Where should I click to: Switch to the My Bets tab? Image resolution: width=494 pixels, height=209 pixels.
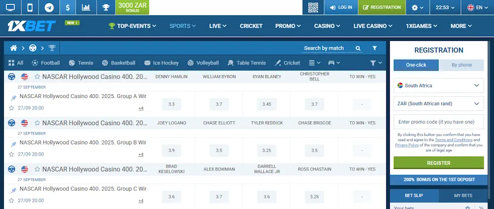click(462, 196)
